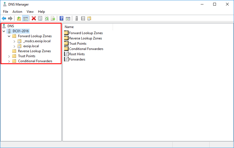
Task: Open Properties from the toolbar
Action: point(40,19)
